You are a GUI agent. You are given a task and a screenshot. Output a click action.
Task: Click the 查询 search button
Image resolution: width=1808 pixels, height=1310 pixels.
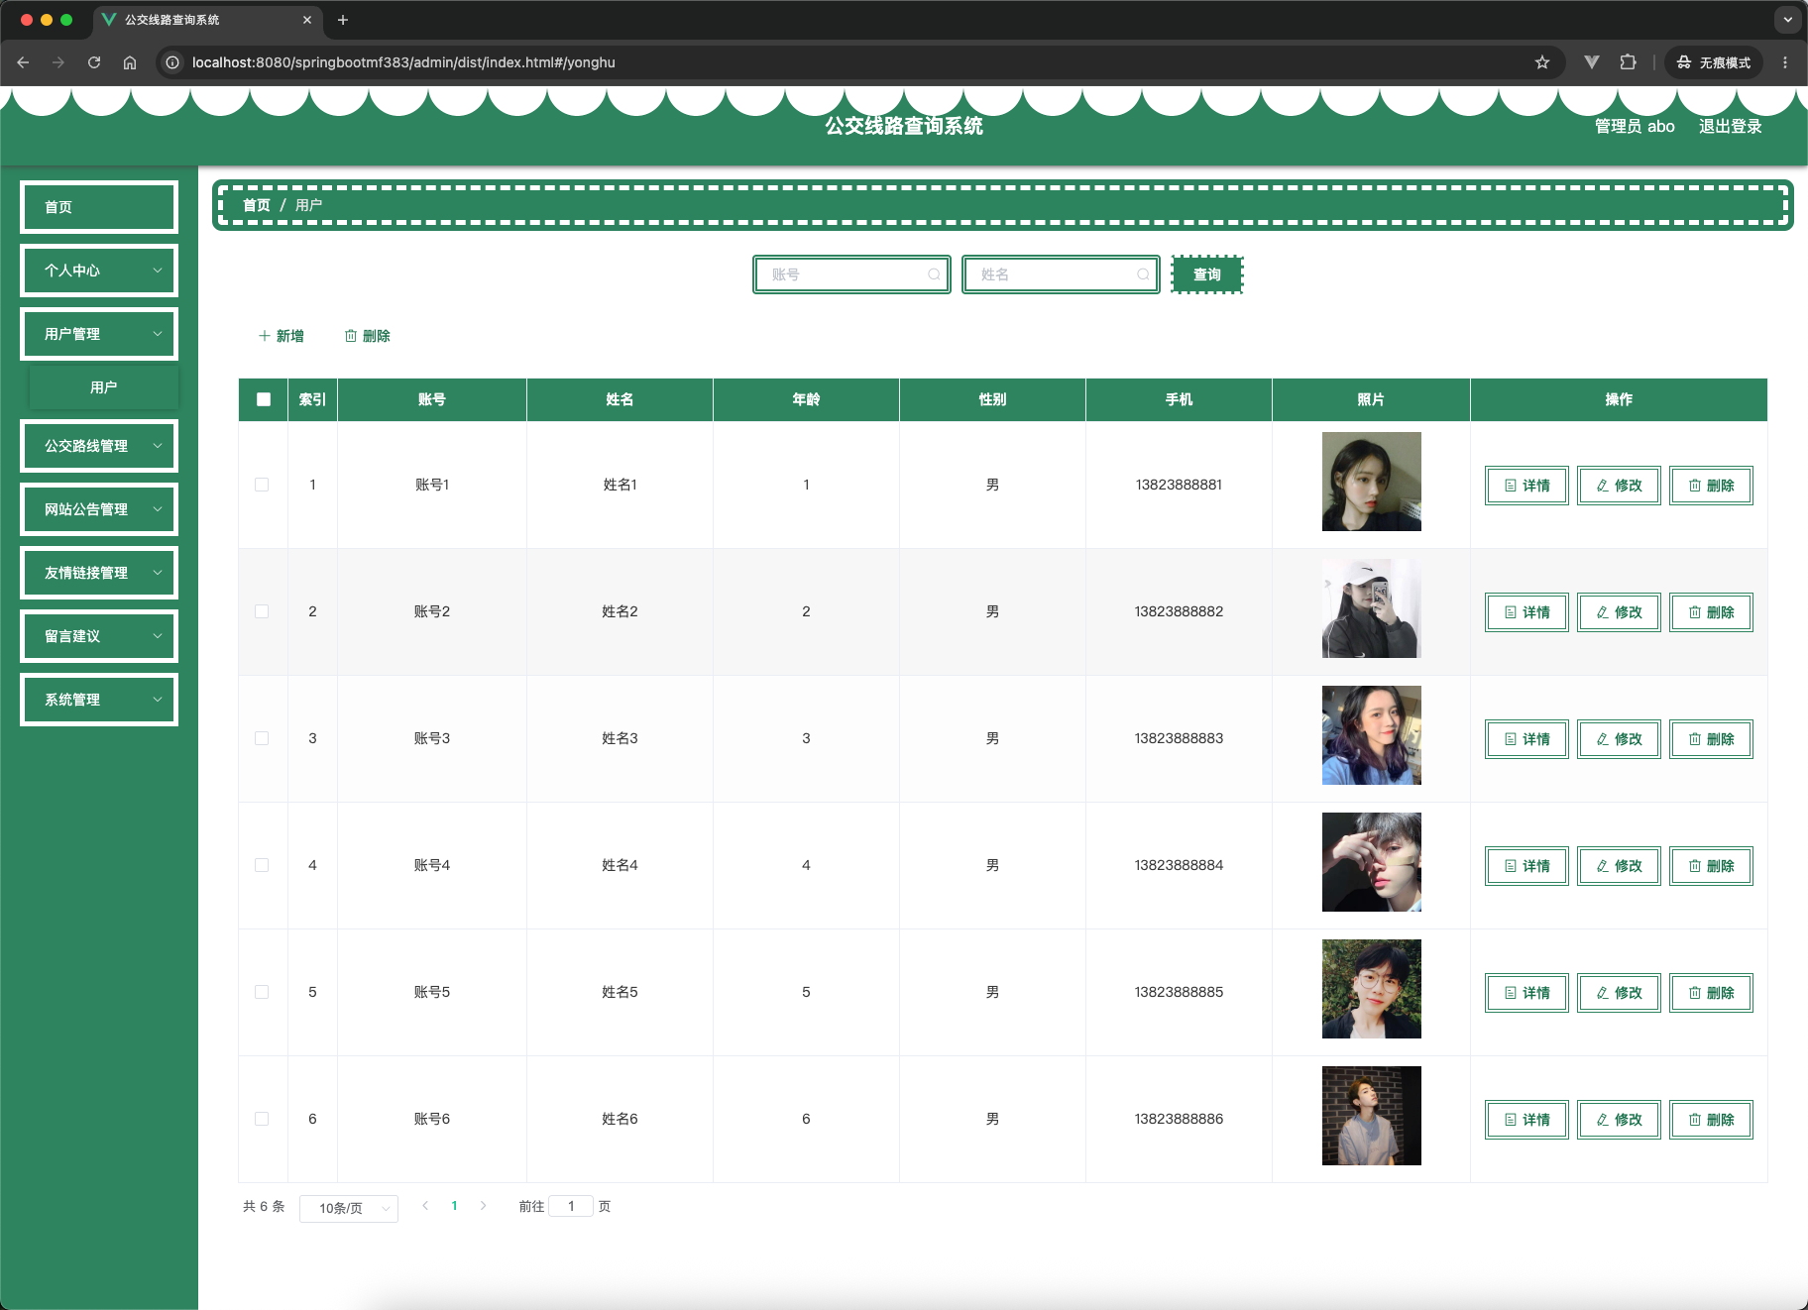pos(1207,274)
